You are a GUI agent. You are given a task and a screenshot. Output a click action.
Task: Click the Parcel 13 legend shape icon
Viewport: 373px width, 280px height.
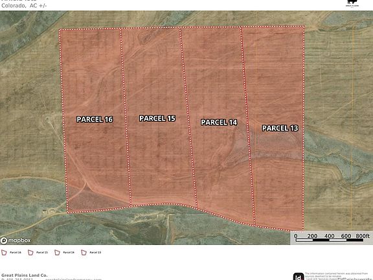pyautogui.click(x=84, y=252)
